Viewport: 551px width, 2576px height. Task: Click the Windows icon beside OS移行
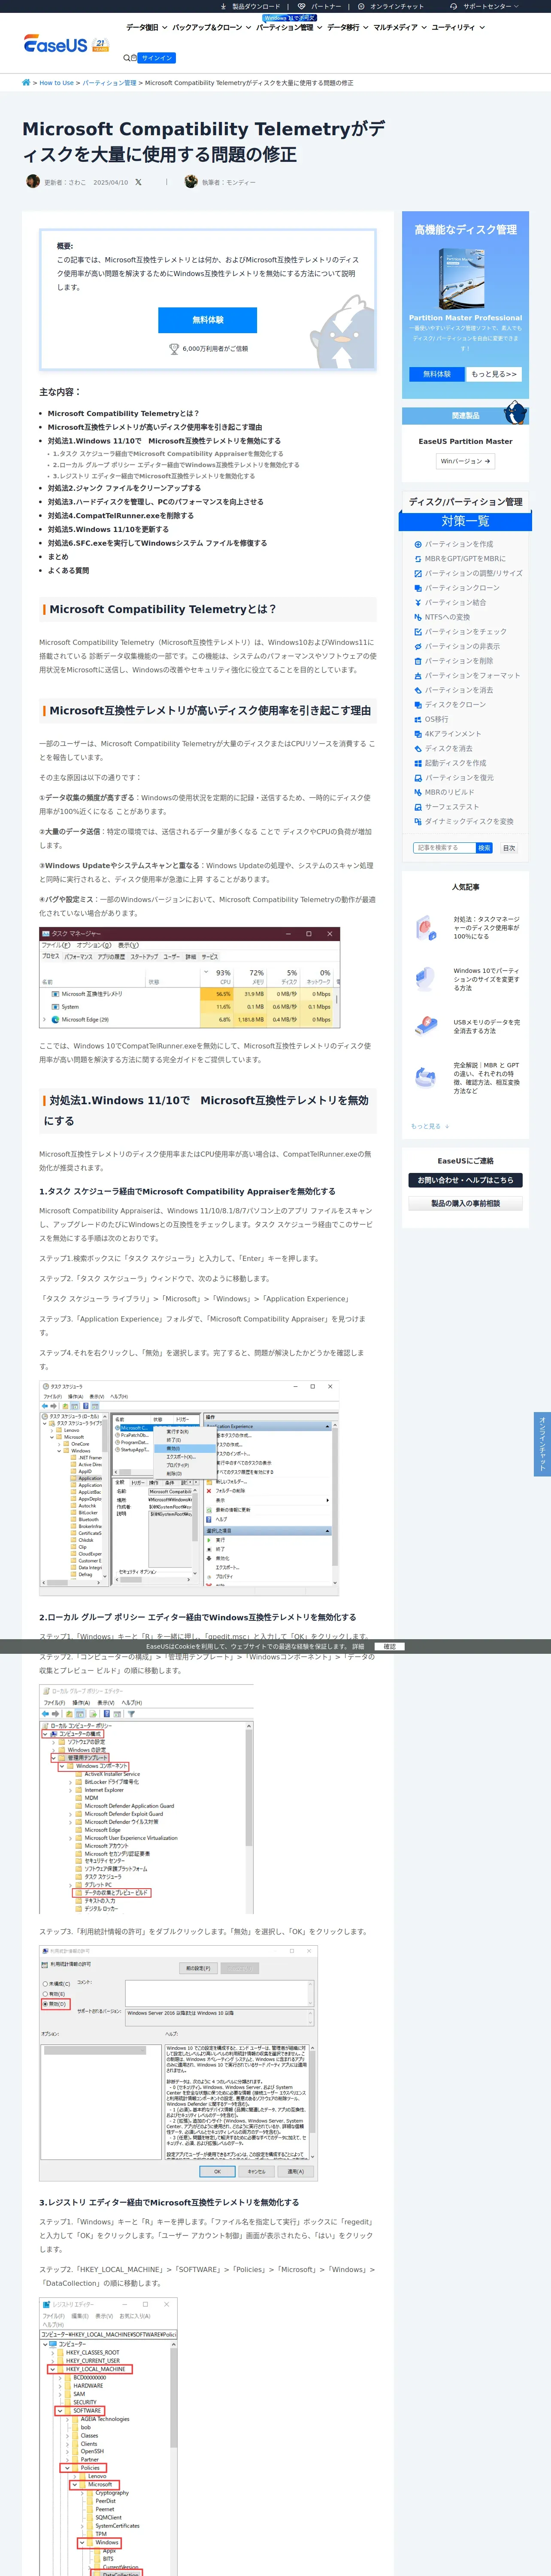click(x=418, y=719)
